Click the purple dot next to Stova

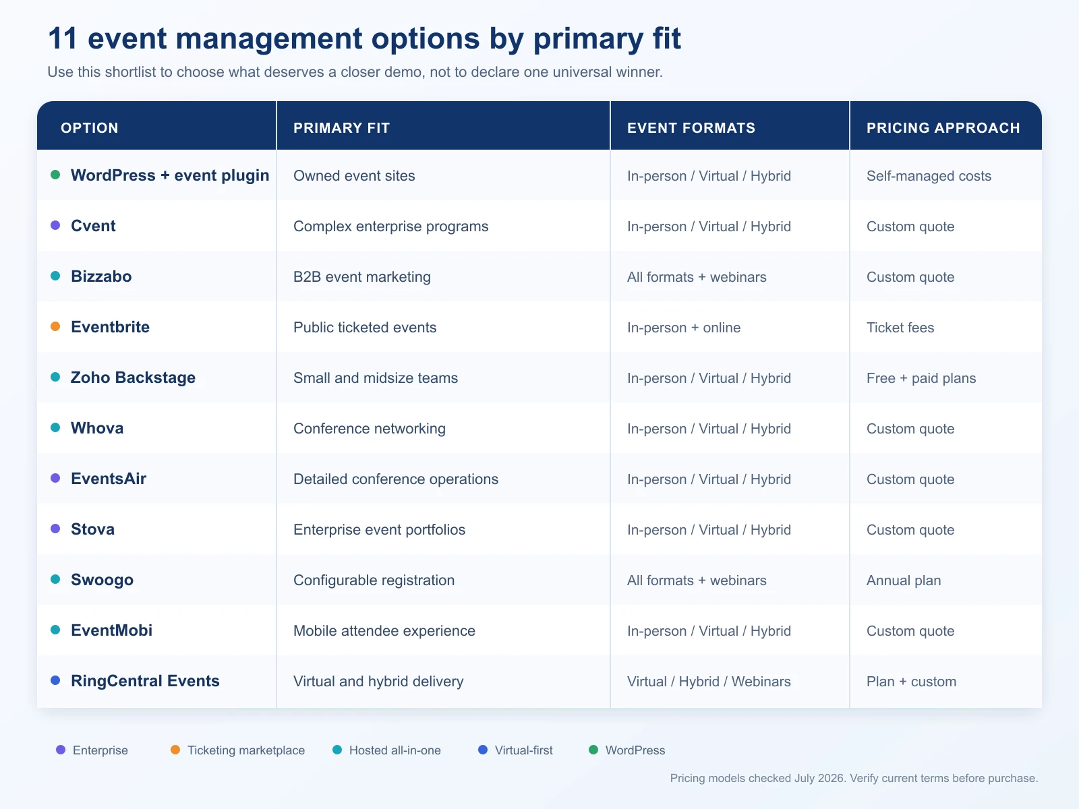[55, 529]
